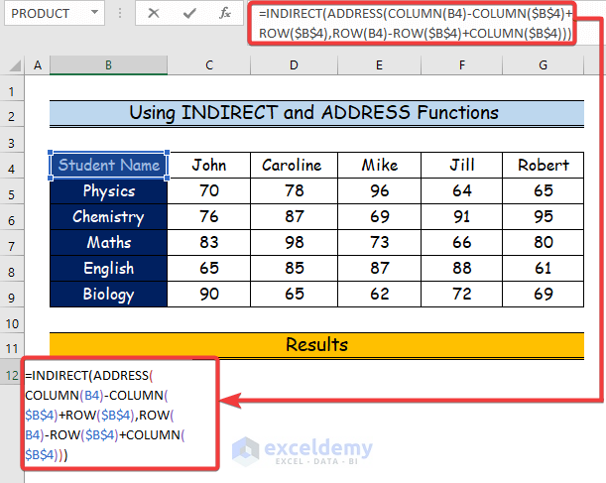Click John's Maths score 83
The width and height of the screenshot is (606, 483).
[209, 243]
